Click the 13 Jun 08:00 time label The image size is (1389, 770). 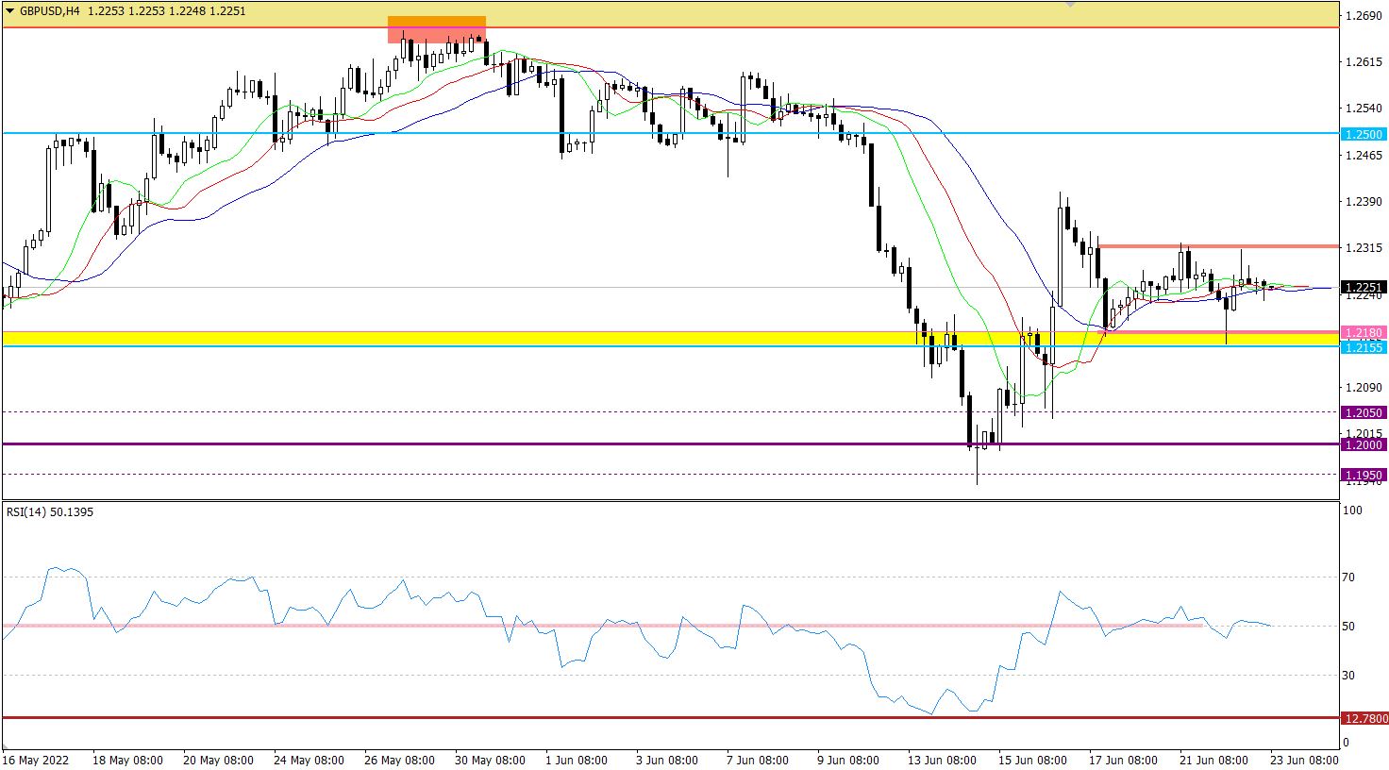click(x=942, y=760)
